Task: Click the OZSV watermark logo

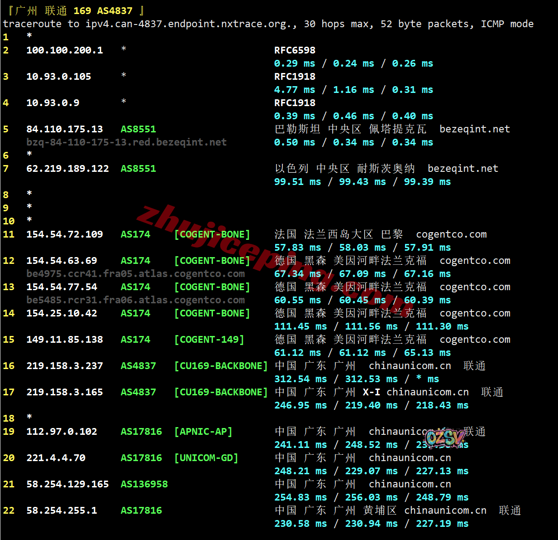Action: pos(444,438)
